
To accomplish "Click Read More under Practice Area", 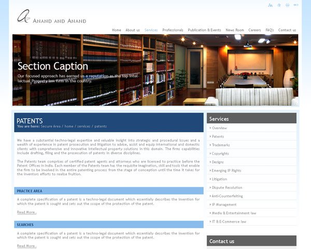I will tap(26, 212).
